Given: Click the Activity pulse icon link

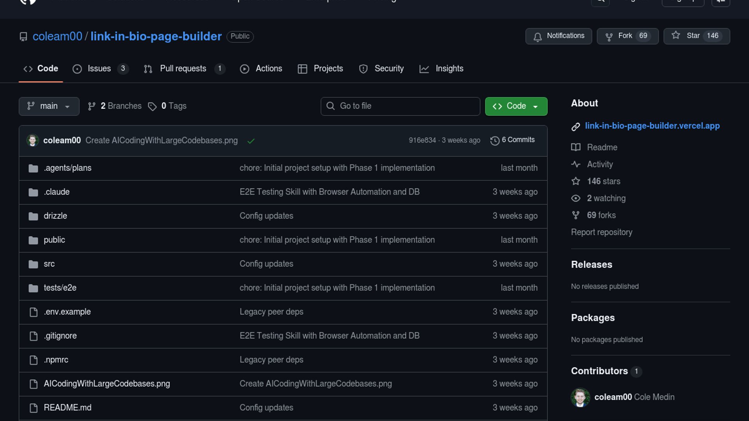Looking at the screenshot, I should [x=576, y=165].
